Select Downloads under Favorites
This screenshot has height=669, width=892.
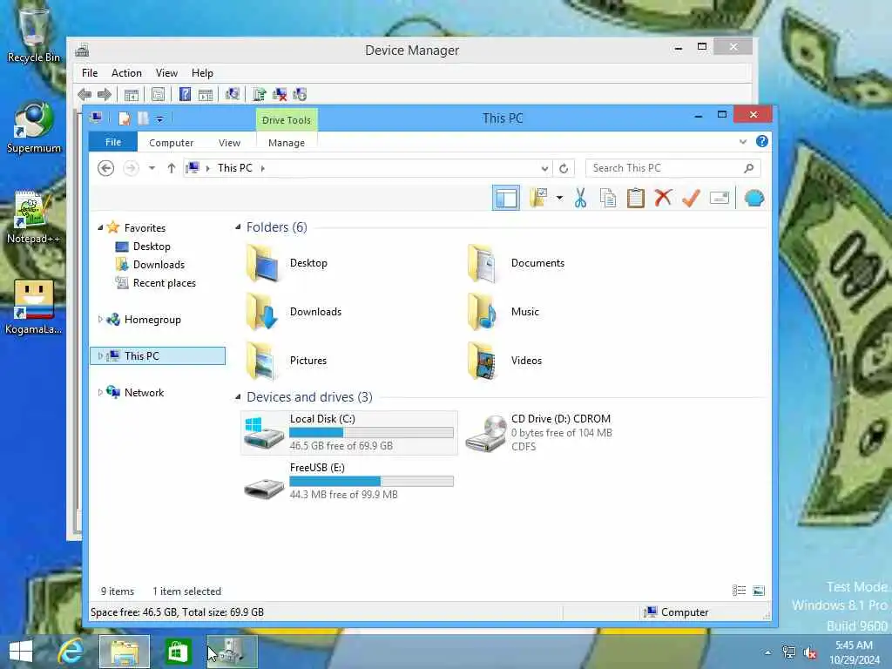[x=151, y=265]
